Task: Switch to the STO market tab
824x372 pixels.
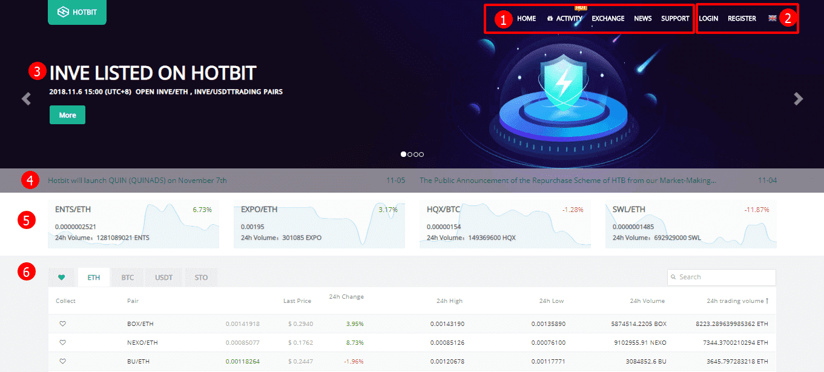Action: 201,277
